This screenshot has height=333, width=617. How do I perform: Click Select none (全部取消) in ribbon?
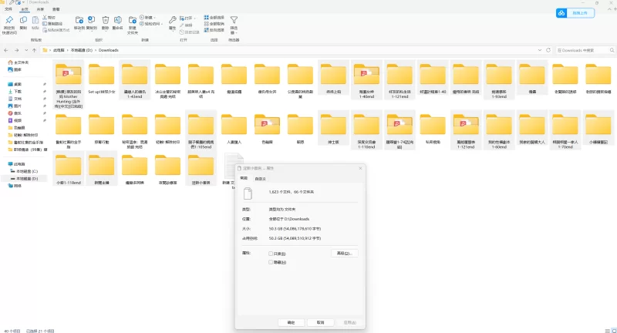point(214,24)
